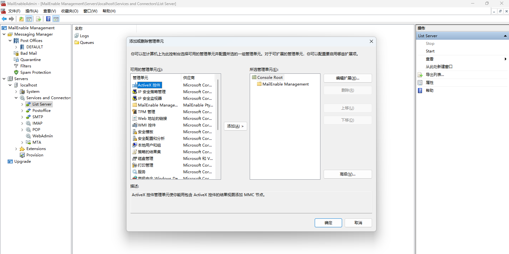This screenshot has height=254, width=509.
Task: Select the 磁盘管理 snap-in icon
Action: (x=135, y=159)
